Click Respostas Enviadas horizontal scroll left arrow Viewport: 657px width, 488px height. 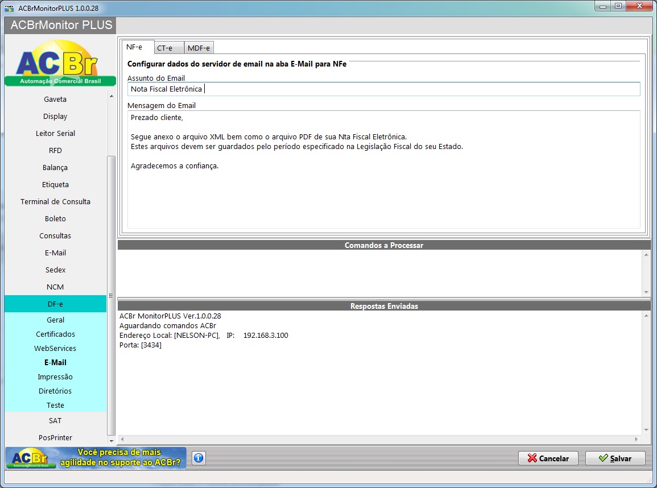(x=122, y=439)
